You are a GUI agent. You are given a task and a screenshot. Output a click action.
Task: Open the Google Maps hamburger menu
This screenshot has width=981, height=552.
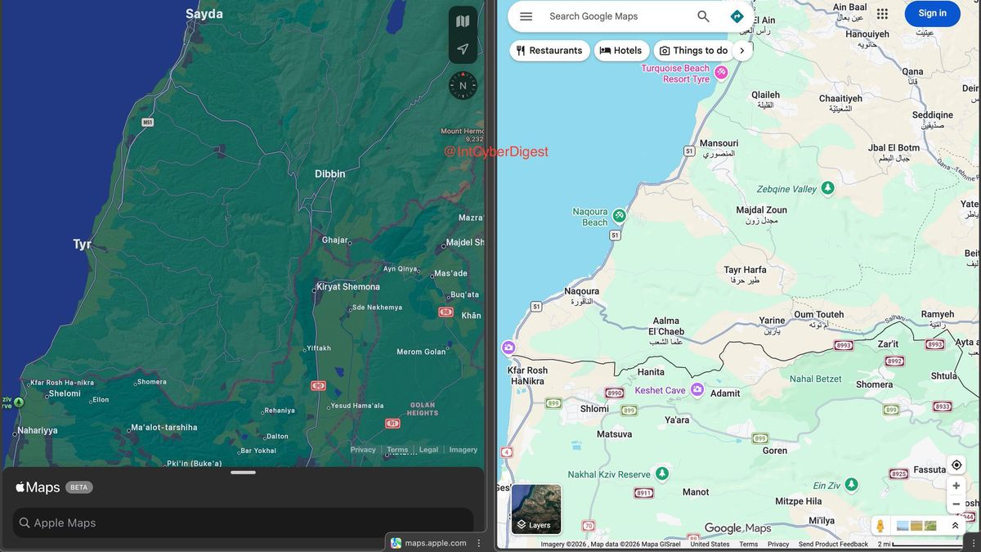coord(526,16)
